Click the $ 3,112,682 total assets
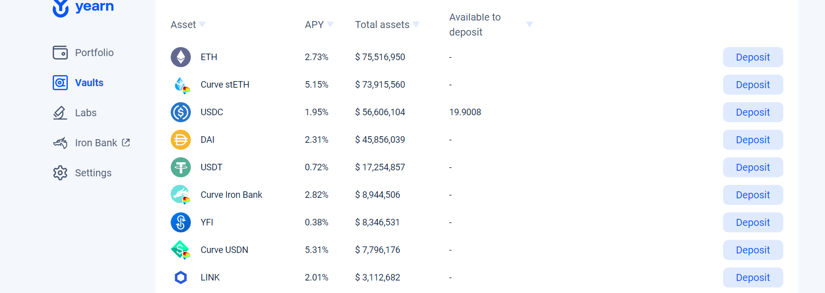The height and width of the screenshot is (293, 825). pyautogui.click(x=378, y=277)
